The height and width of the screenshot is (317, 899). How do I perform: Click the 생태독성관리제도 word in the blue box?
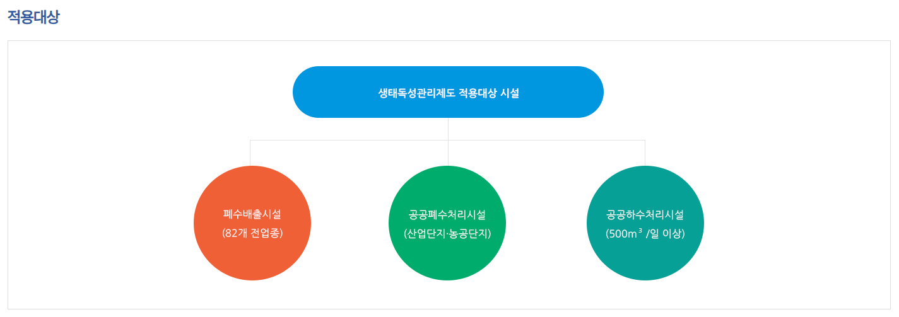coord(416,93)
